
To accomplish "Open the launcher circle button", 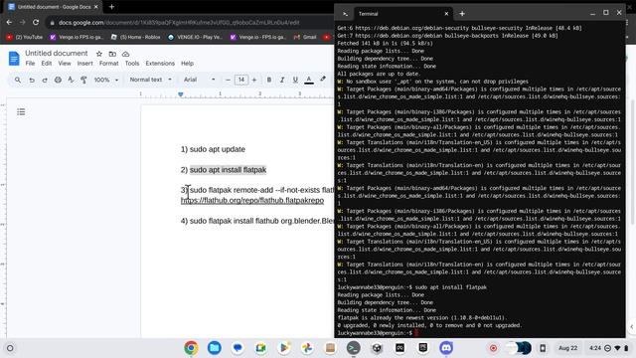I will 10,348.
